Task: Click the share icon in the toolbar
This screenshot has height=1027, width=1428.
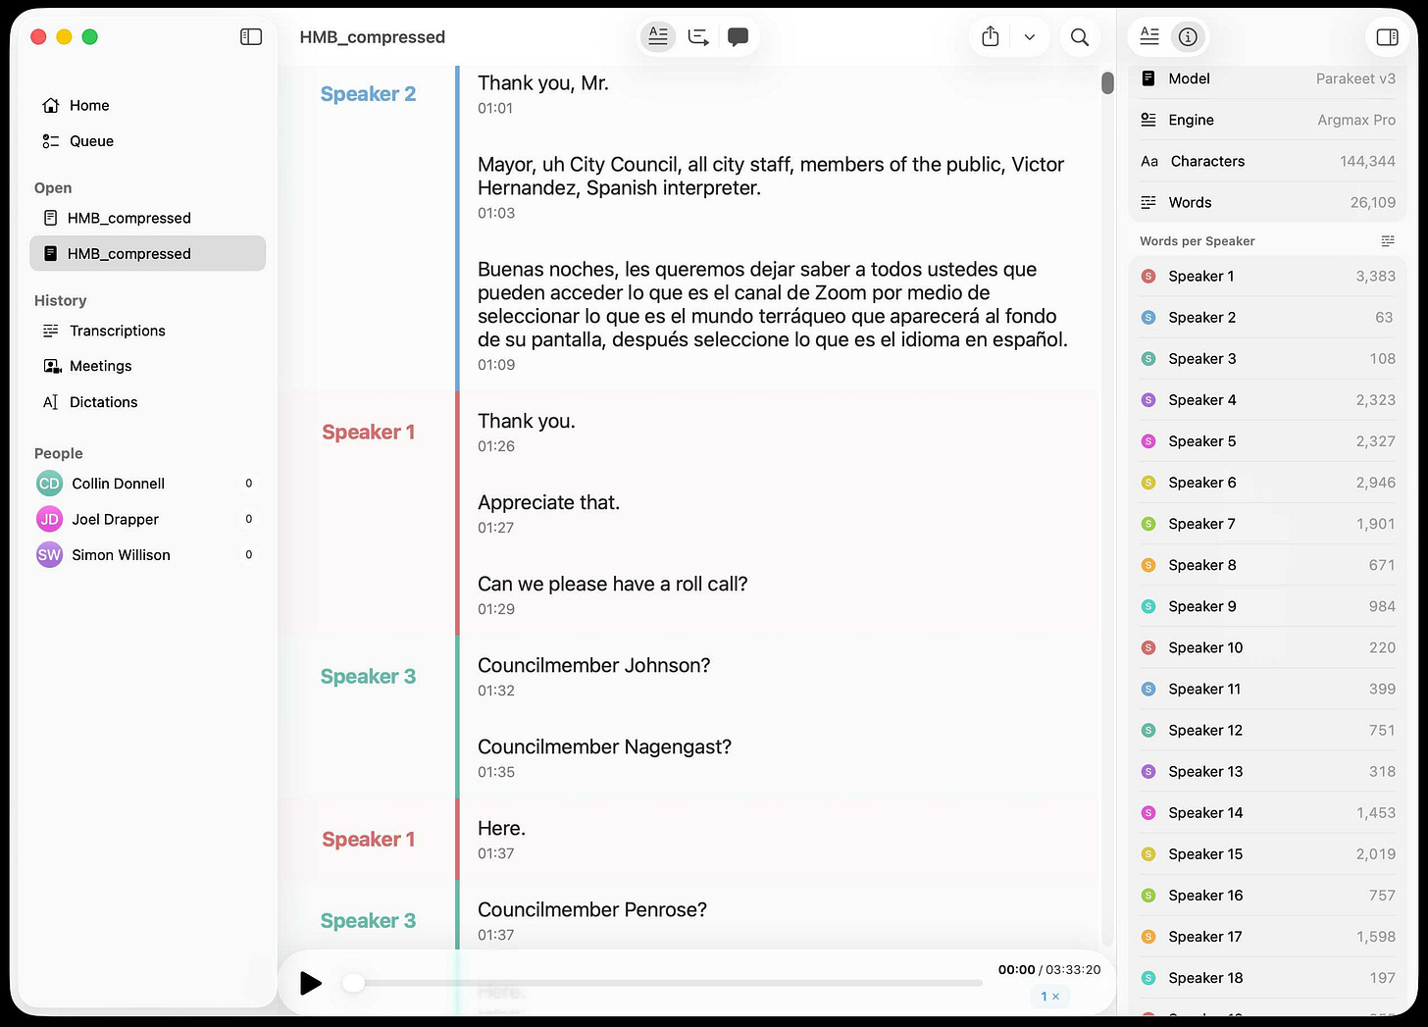Action: point(990,36)
